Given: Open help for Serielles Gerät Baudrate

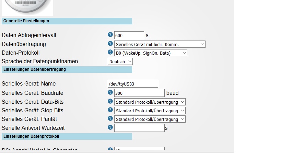Looking at the screenshot, I should (110, 92).
